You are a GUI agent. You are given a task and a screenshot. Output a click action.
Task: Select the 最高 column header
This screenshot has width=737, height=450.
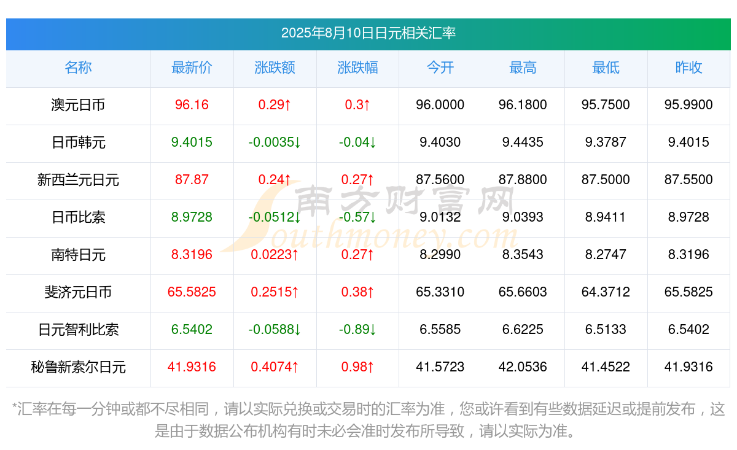click(523, 68)
